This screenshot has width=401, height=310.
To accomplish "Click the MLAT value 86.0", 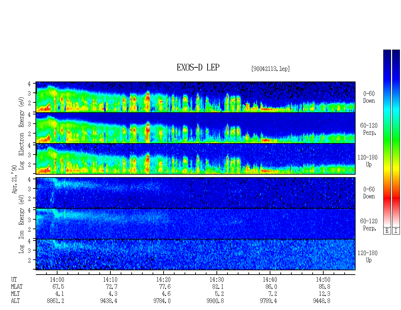I will click(x=271, y=287).
